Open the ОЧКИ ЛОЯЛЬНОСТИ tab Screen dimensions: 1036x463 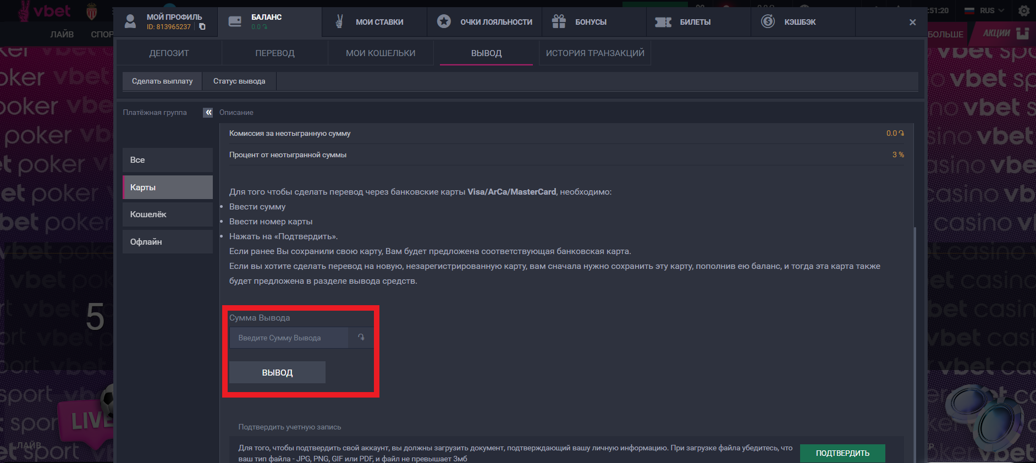click(484, 21)
